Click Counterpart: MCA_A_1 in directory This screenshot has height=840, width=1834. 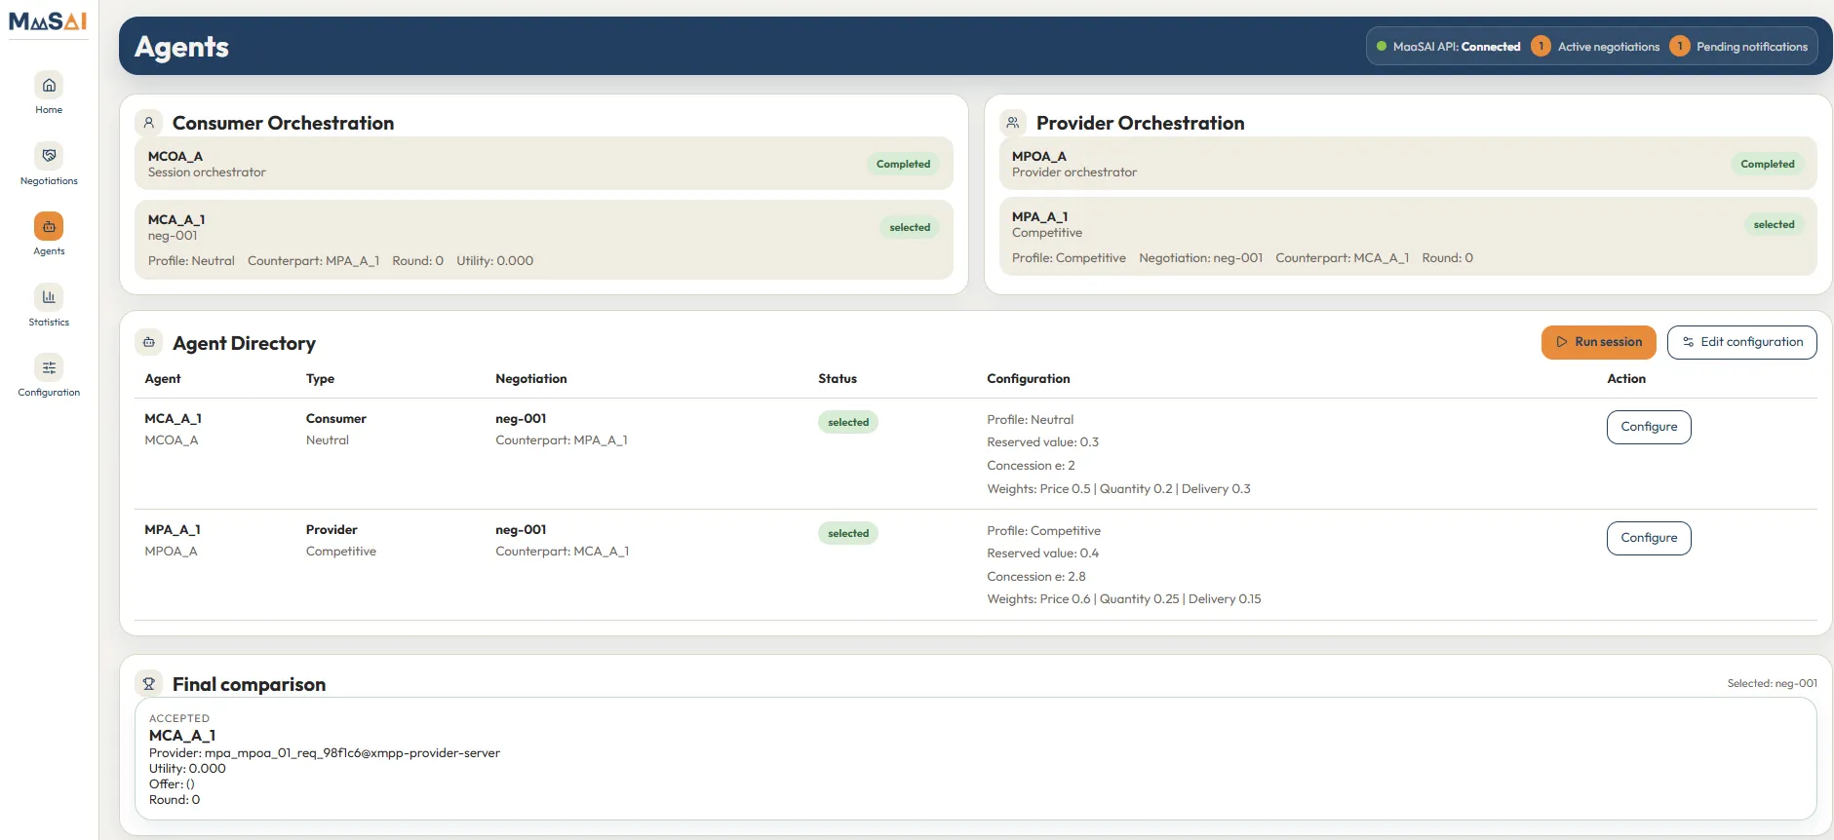[x=562, y=552]
